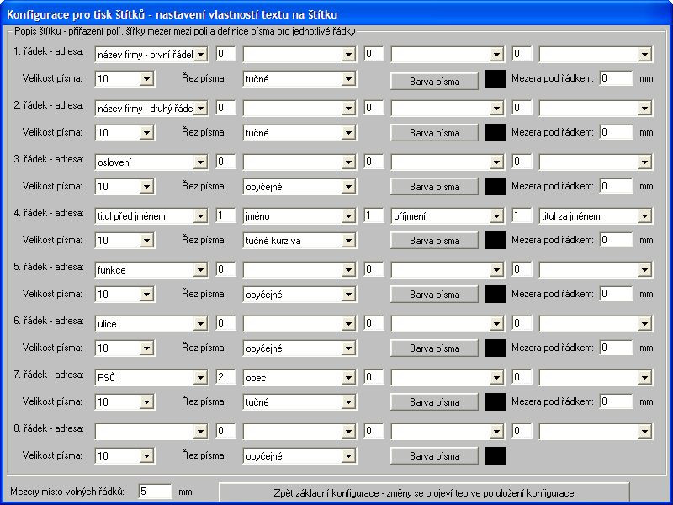Open third field dropdown in row 6
Image resolution: width=673 pixels, height=505 pixels.
448,324
